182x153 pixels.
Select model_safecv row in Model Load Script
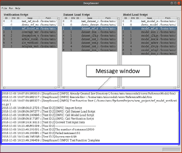[149, 43]
